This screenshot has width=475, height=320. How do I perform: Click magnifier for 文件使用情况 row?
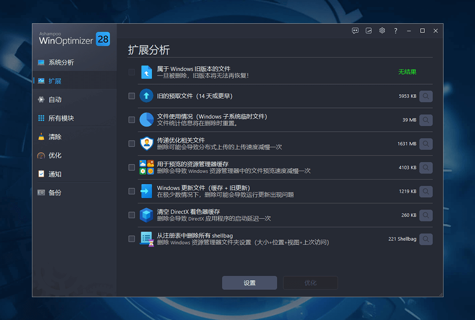click(x=426, y=120)
